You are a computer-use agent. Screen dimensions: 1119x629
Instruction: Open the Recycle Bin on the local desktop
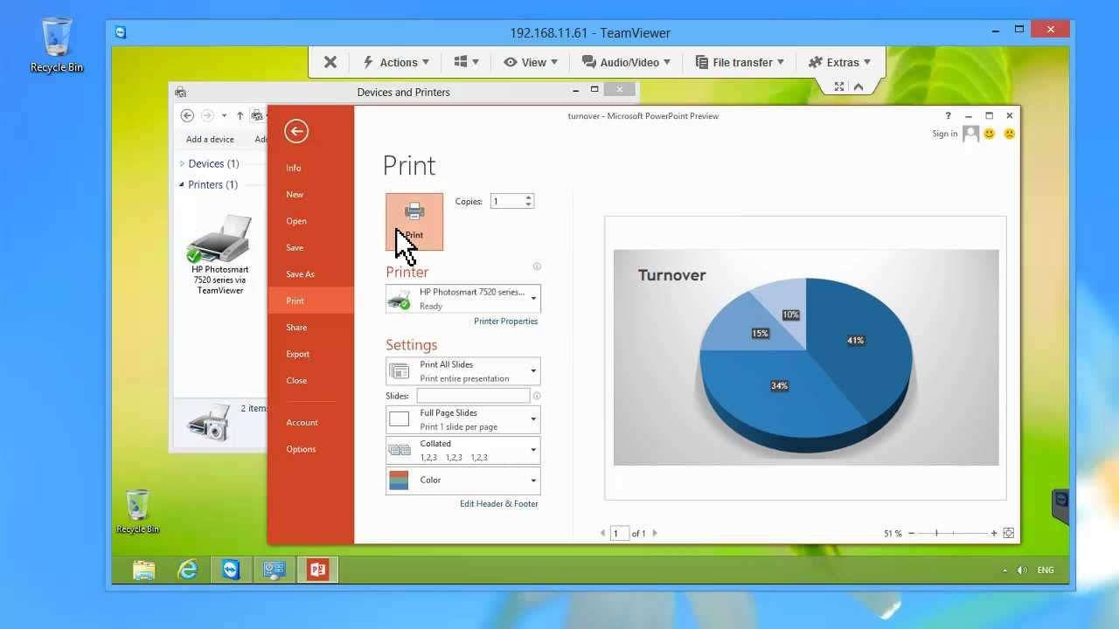[x=57, y=45]
